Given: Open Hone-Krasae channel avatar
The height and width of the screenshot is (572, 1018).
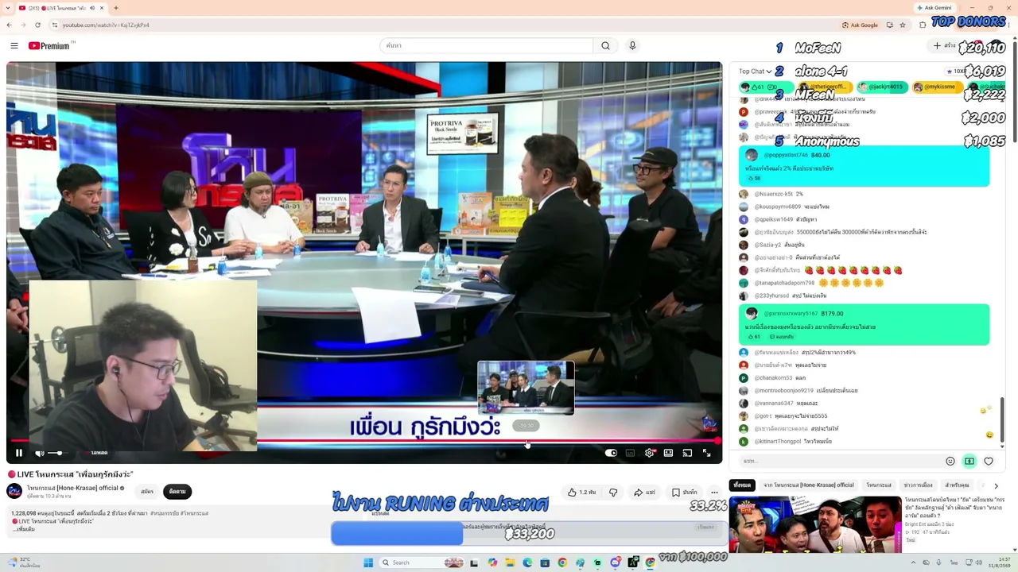Looking at the screenshot, I should (14, 492).
